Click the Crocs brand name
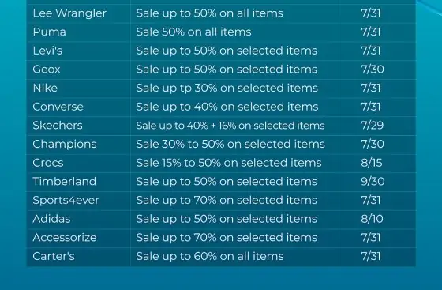Screen dimensions: 442x290 [x=48, y=163]
